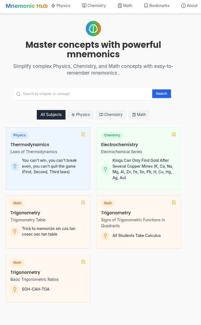The image size is (201, 325).
Task: Open Physics in the top navigation
Action: click(x=61, y=6)
